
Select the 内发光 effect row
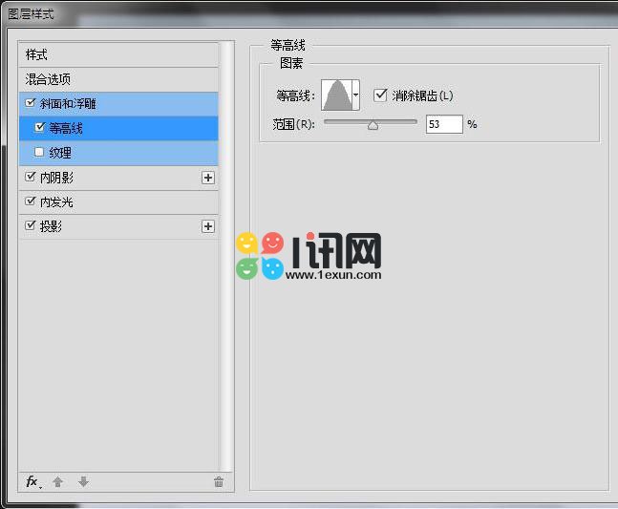118,202
